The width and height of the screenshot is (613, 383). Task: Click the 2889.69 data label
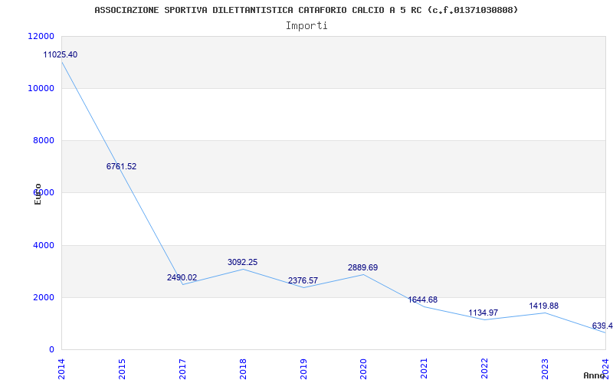tap(362, 267)
